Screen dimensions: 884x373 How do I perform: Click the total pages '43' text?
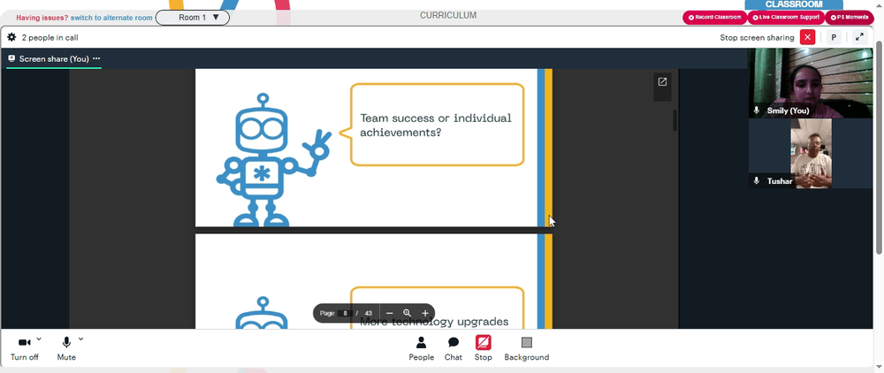[368, 313]
